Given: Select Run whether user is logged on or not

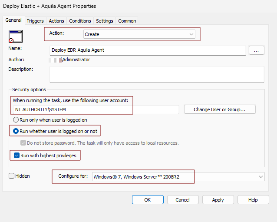Looking at the screenshot, I should pyautogui.click(x=16, y=131).
